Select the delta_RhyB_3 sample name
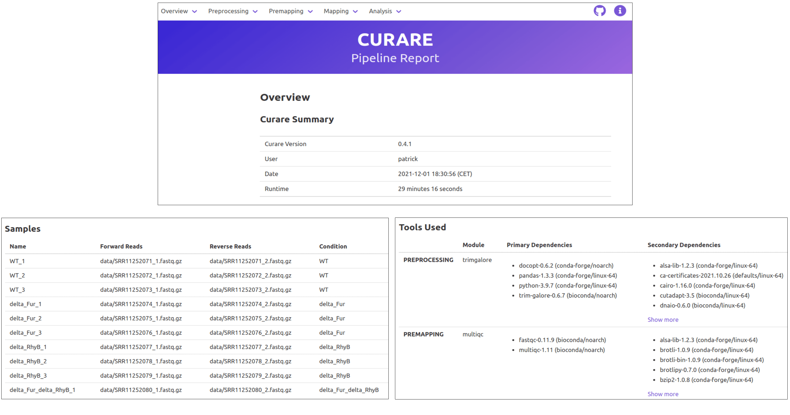 (x=28, y=376)
